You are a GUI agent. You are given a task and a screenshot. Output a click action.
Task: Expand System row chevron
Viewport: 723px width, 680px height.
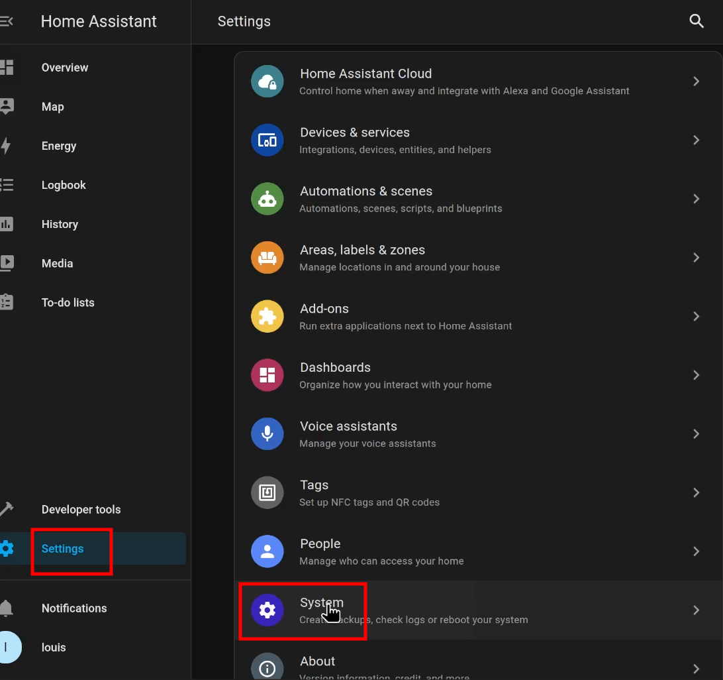point(697,610)
